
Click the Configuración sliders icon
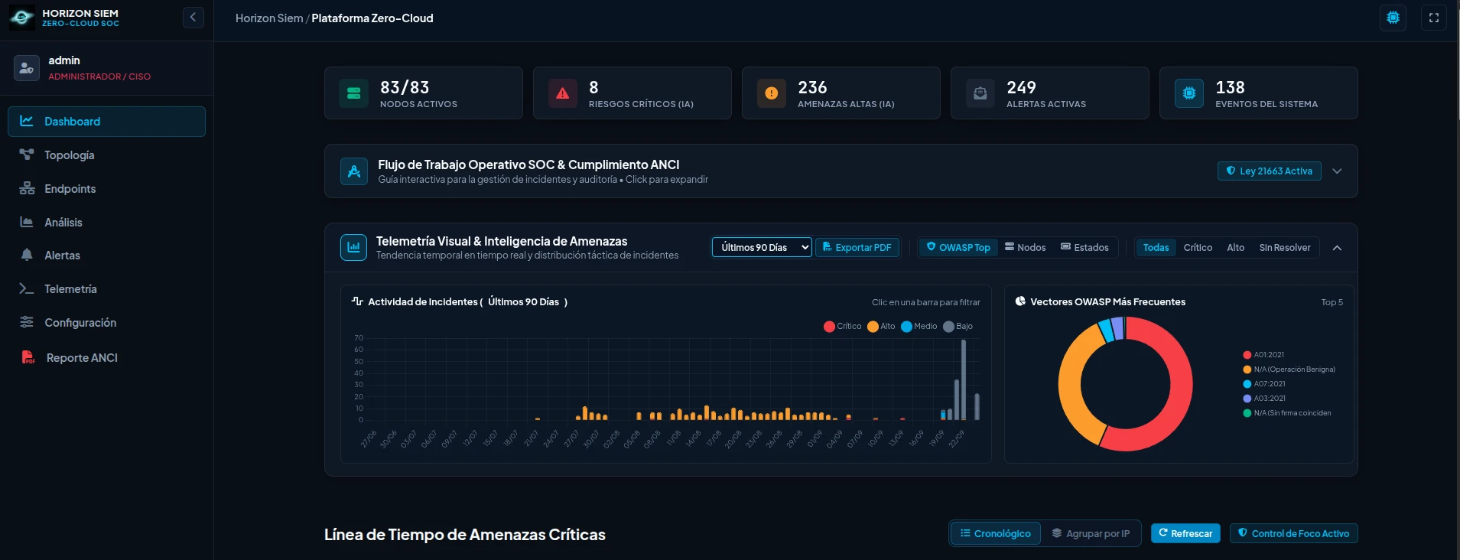click(27, 322)
